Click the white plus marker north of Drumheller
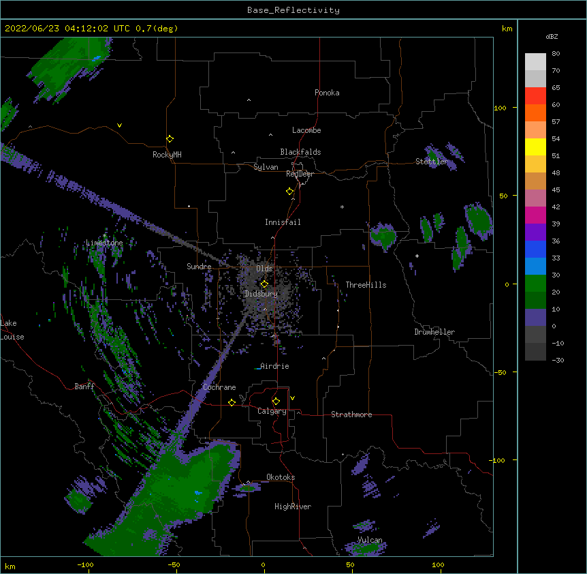This screenshot has width=587, height=574. click(x=417, y=256)
